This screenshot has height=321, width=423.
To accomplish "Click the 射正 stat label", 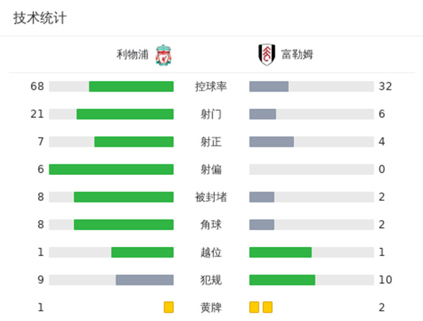I will coord(211,142).
